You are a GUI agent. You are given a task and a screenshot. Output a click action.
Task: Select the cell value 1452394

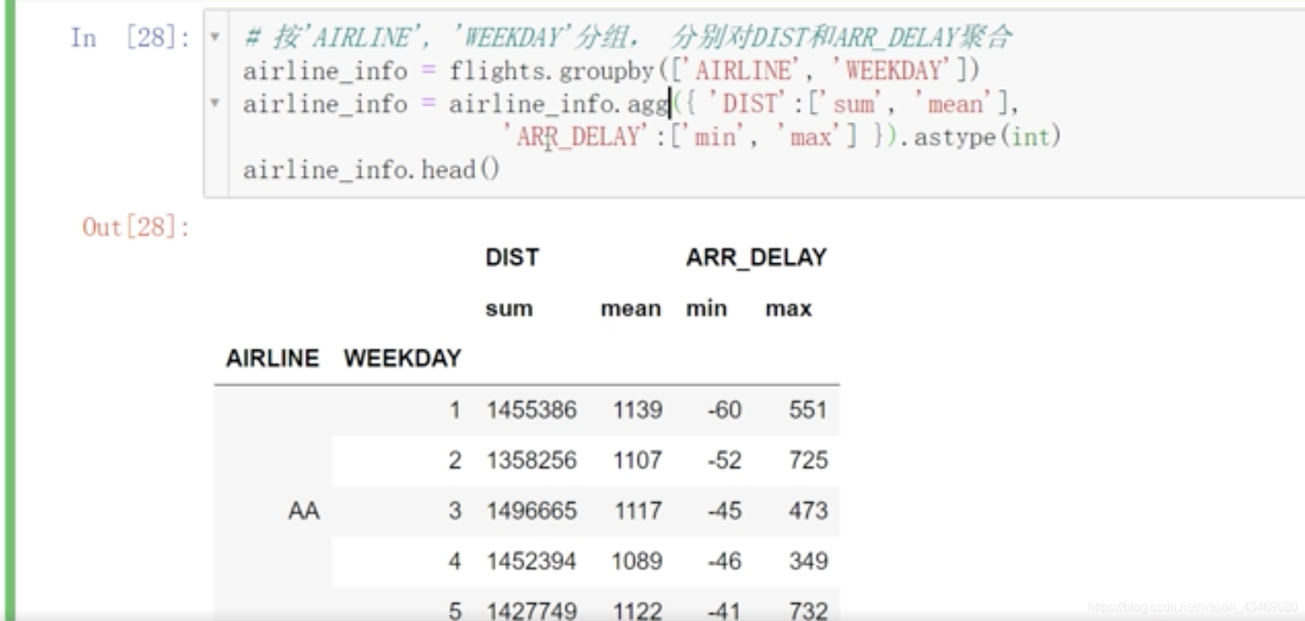pos(531,561)
